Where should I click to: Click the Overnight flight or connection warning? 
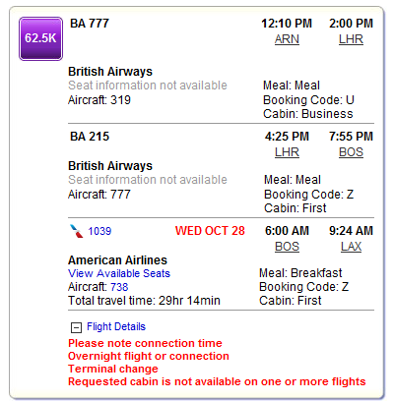click(x=149, y=356)
